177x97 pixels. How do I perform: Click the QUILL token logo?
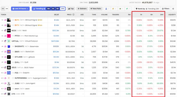click(x=9, y=62)
